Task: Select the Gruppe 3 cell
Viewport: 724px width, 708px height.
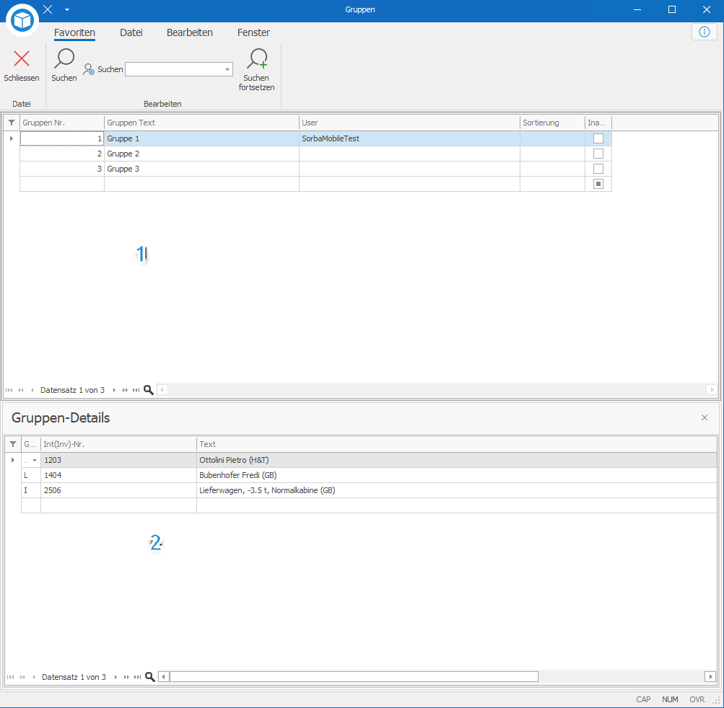Action: pos(202,169)
